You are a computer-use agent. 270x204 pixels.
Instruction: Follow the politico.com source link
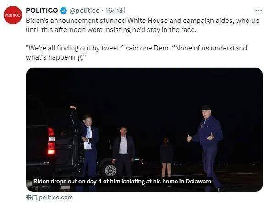tap(56, 197)
